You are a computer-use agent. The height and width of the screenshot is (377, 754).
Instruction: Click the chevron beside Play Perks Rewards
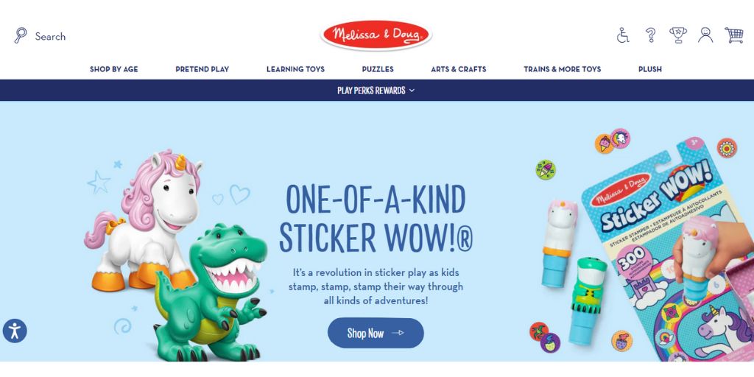point(412,91)
